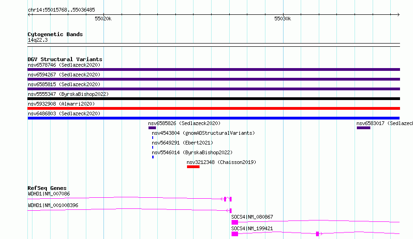Open the nsv6585826 (Sedlazeck2020) label
The height and width of the screenshot is (239, 413).
point(184,123)
